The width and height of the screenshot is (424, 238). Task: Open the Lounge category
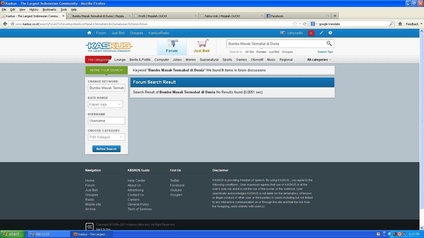120,59
